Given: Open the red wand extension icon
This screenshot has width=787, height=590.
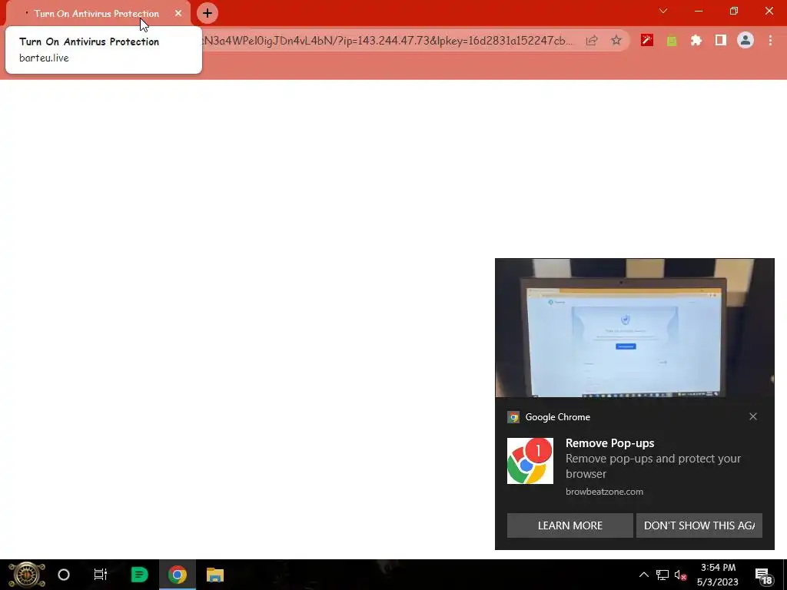Looking at the screenshot, I should click(x=647, y=40).
